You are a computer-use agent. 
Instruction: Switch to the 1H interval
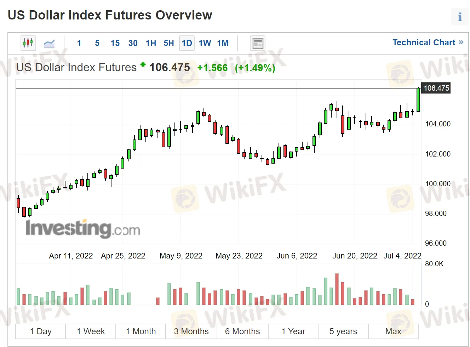(151, 43)
